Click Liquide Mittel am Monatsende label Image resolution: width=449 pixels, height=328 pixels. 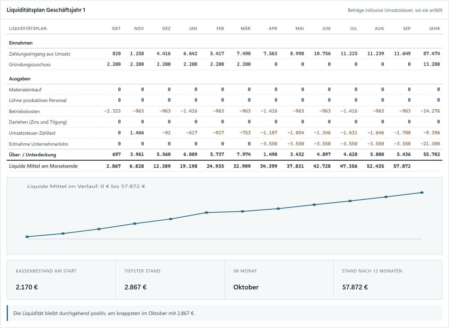pyautogui.click(x=43, y=166)
